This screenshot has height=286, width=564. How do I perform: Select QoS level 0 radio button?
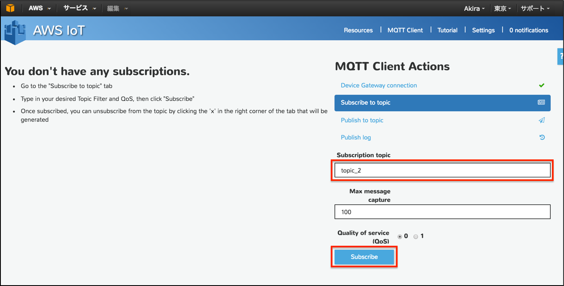[399, 236]
